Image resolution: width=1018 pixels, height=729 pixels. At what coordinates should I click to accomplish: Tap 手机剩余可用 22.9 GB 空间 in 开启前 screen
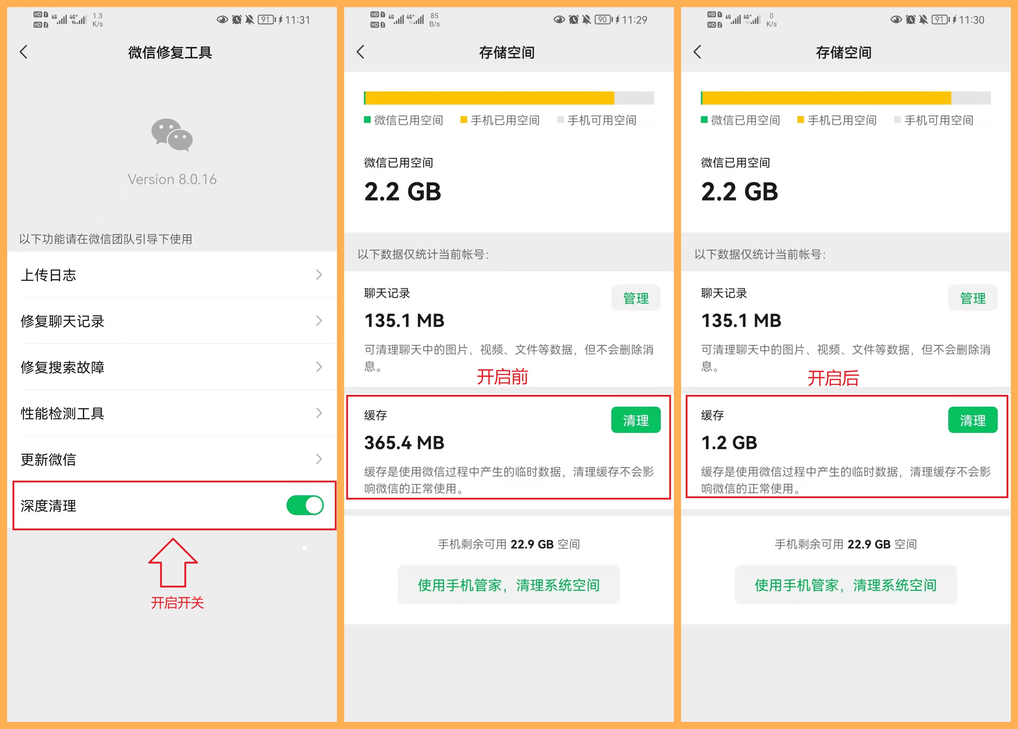pos(508,545)
